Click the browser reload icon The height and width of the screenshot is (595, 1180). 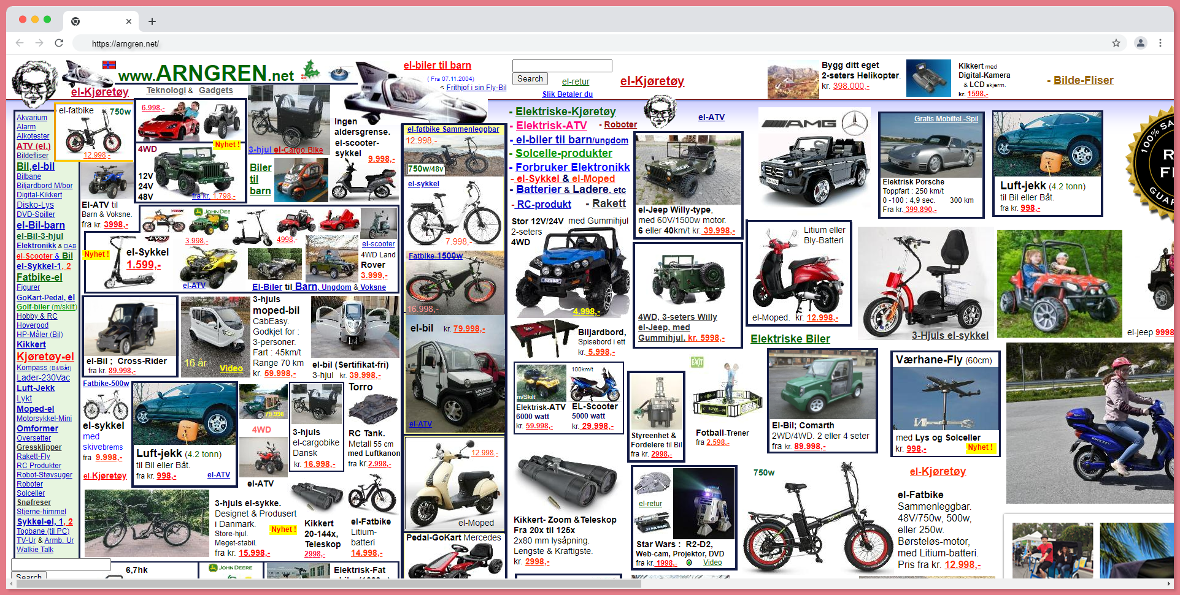(x=59, y=43)
